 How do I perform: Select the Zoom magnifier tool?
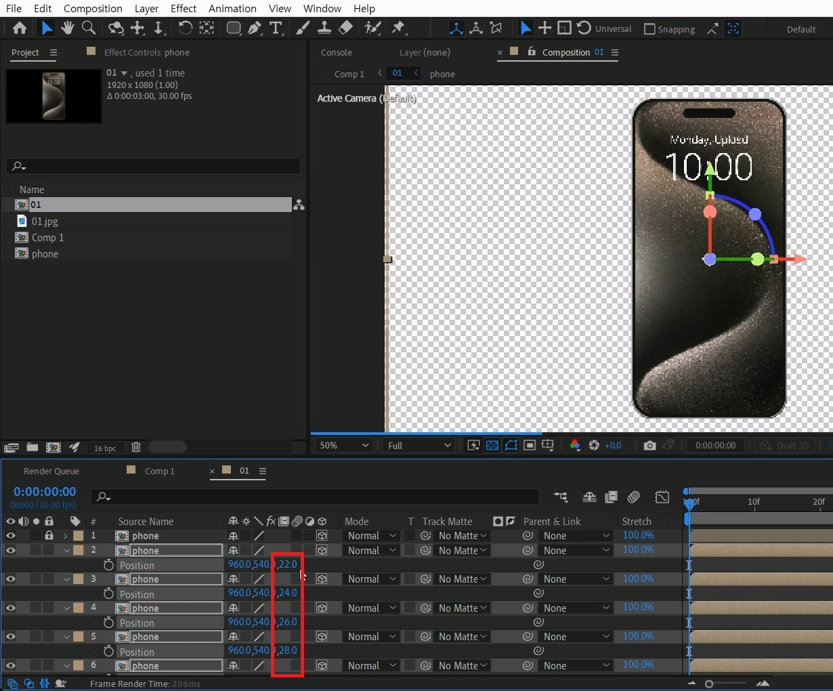(88, 28)
